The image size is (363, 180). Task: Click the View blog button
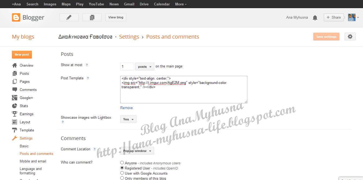pyautogui.click(x=116, y=17)
